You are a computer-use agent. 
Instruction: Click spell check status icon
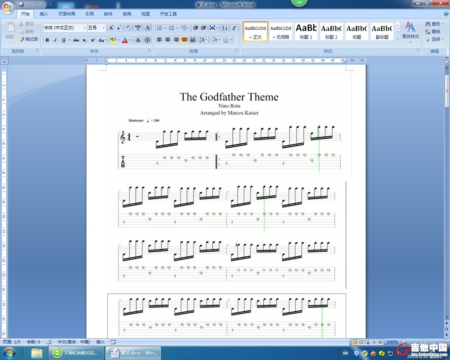coord(49,342)
